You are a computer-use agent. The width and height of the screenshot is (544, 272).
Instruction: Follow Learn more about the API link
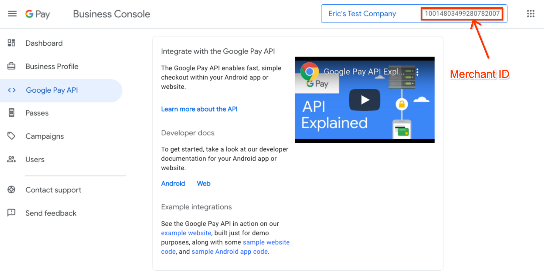(x=199, y=109)
